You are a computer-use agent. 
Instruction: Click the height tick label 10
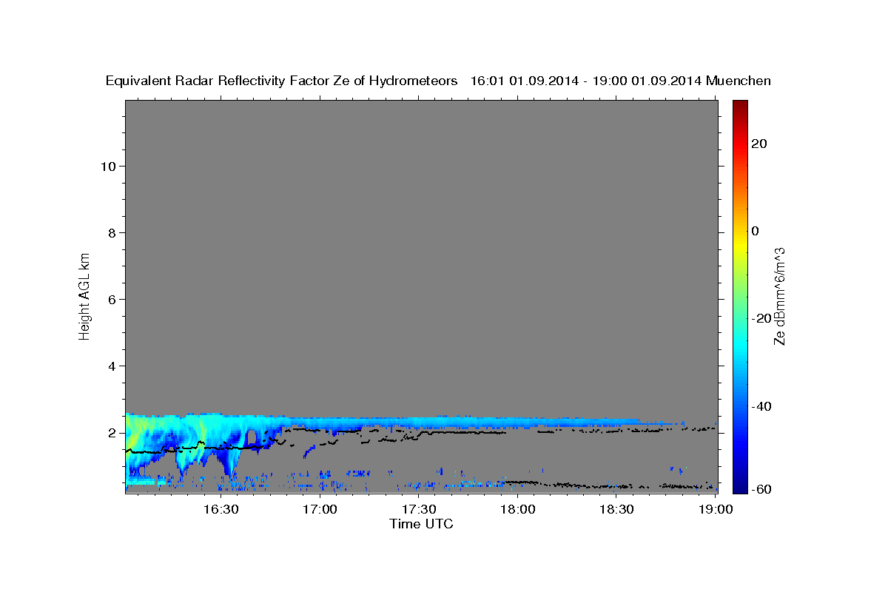point(107,166)
